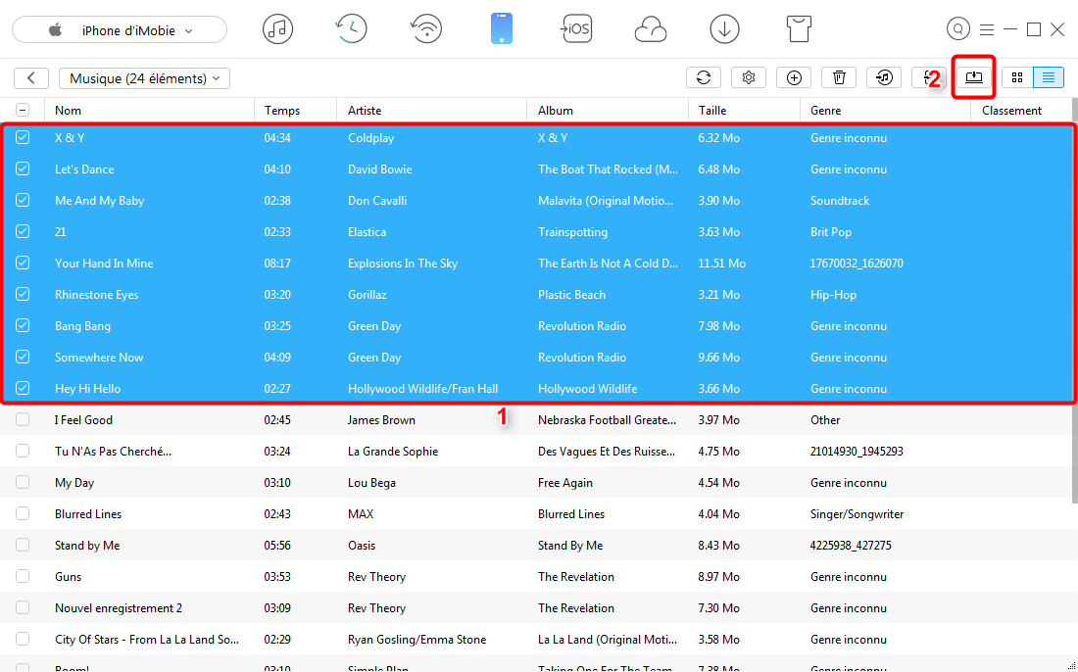The width and height of the screenshot is (1078, 672).
Task: Uncheck the Rhinestone Eyes checkbox
Action: click(23, 294)
